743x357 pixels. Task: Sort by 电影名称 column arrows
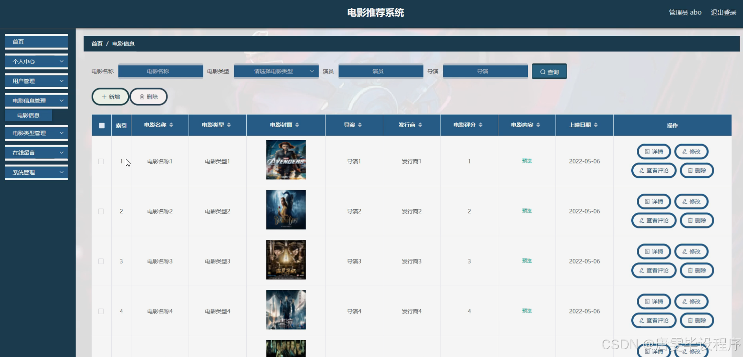[x=171, y=125]
